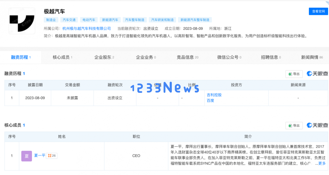Click the 未披露 transaction amount cell
The image size is (329, 175).
[73, 98]
